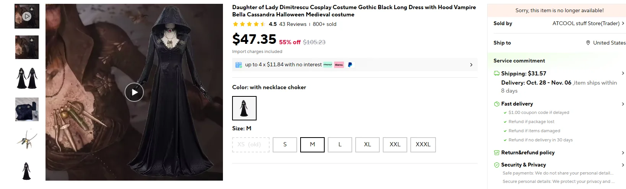Select size S option
The width and height of the screenshot is (626, 189).
[x=285, y=144]
